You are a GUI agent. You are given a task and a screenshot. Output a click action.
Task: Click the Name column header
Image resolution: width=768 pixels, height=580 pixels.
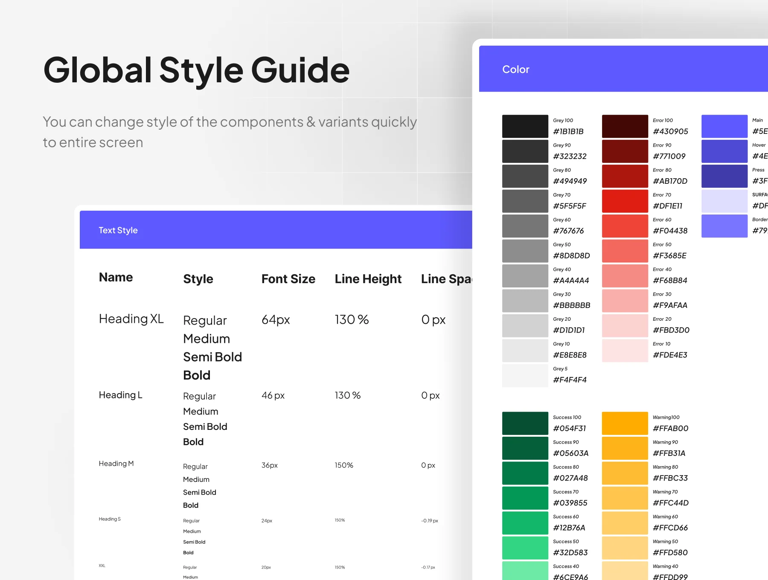pos(116,277)
